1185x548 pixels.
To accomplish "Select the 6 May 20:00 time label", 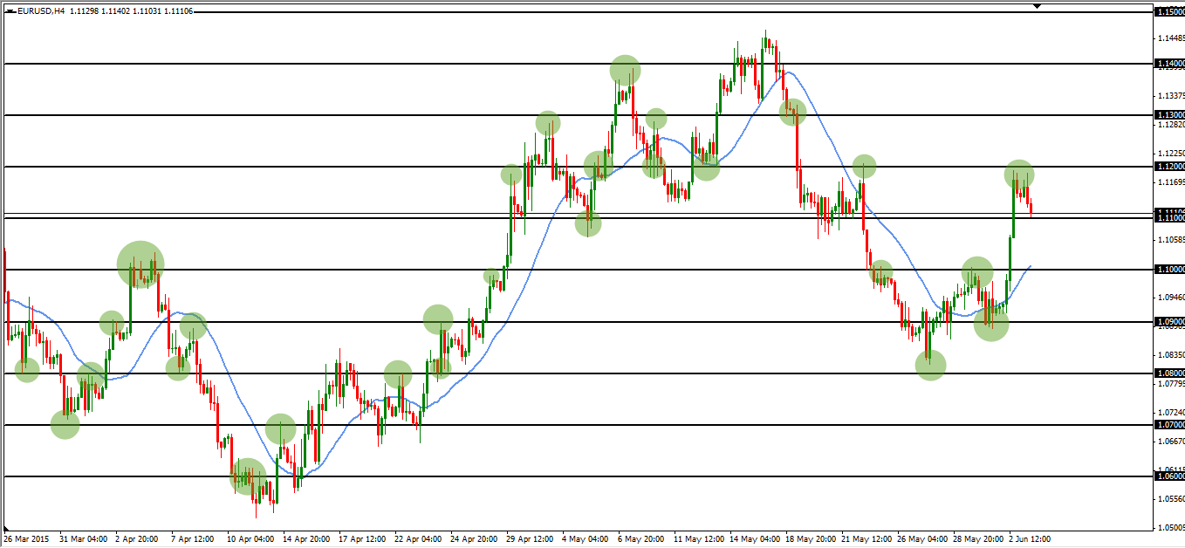I will (641, 539).
